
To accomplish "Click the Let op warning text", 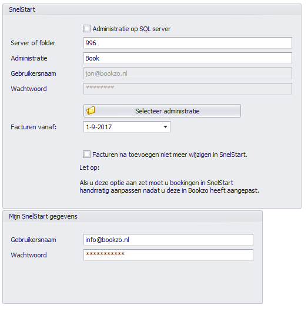I will pos(89,167).
